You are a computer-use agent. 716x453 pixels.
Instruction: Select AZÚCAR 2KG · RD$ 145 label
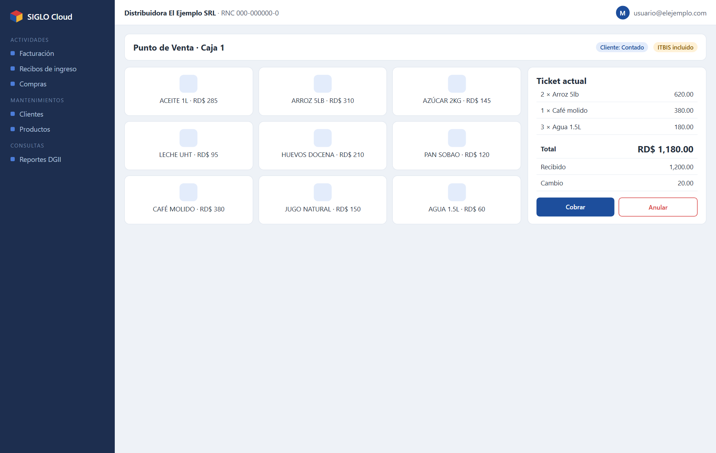pos(457,101)
